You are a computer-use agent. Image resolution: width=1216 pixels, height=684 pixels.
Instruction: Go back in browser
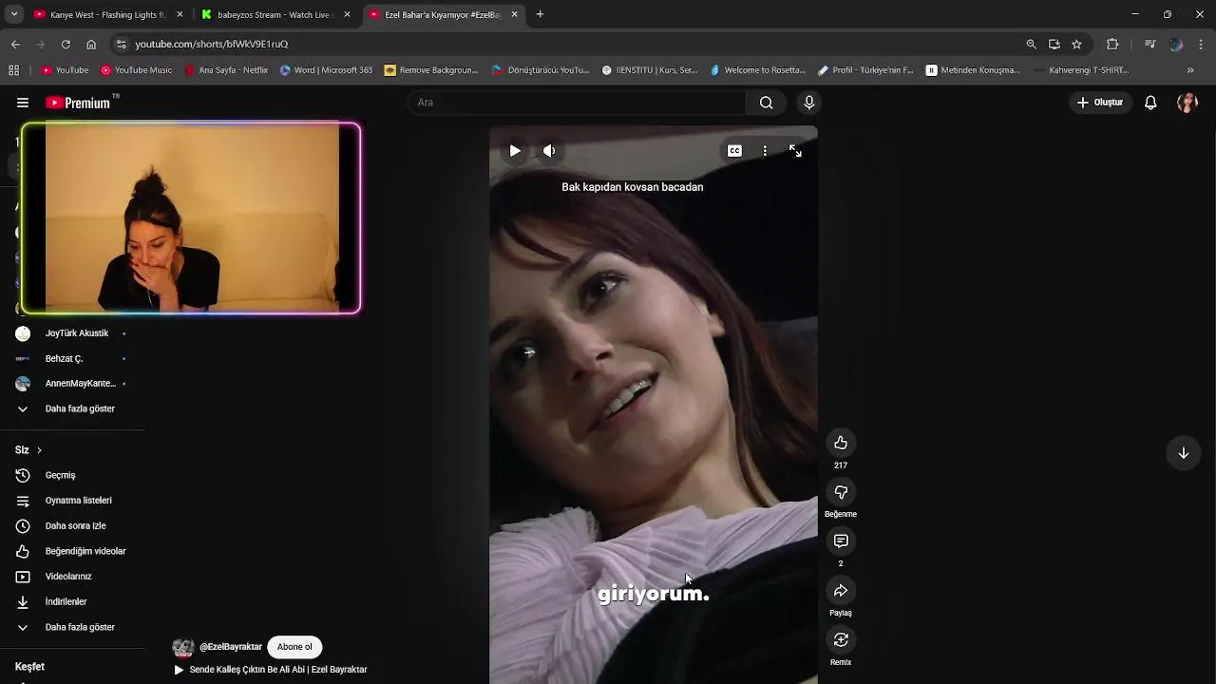15,44
